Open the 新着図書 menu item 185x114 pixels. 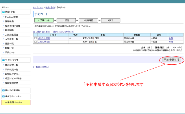[9, 30]
